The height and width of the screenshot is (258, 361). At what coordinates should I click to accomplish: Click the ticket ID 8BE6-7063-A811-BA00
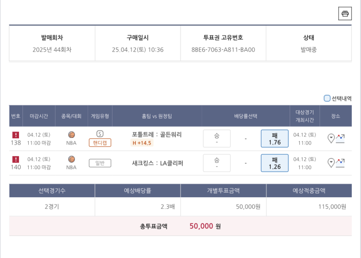[x=223, y=50]
